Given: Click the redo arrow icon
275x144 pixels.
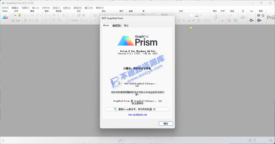Looking at the screenshot, I should coord(46,15).
